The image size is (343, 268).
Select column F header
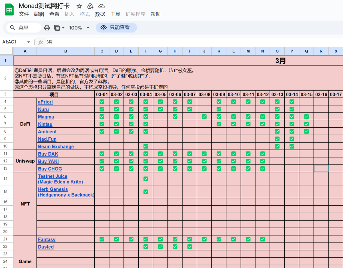[146, 51]
